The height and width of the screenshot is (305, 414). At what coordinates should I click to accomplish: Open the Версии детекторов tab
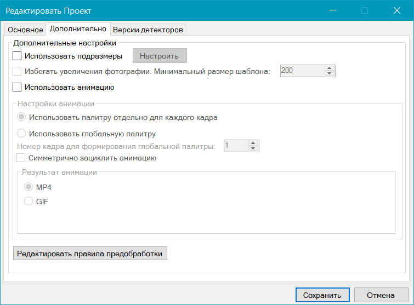[148, 30]
